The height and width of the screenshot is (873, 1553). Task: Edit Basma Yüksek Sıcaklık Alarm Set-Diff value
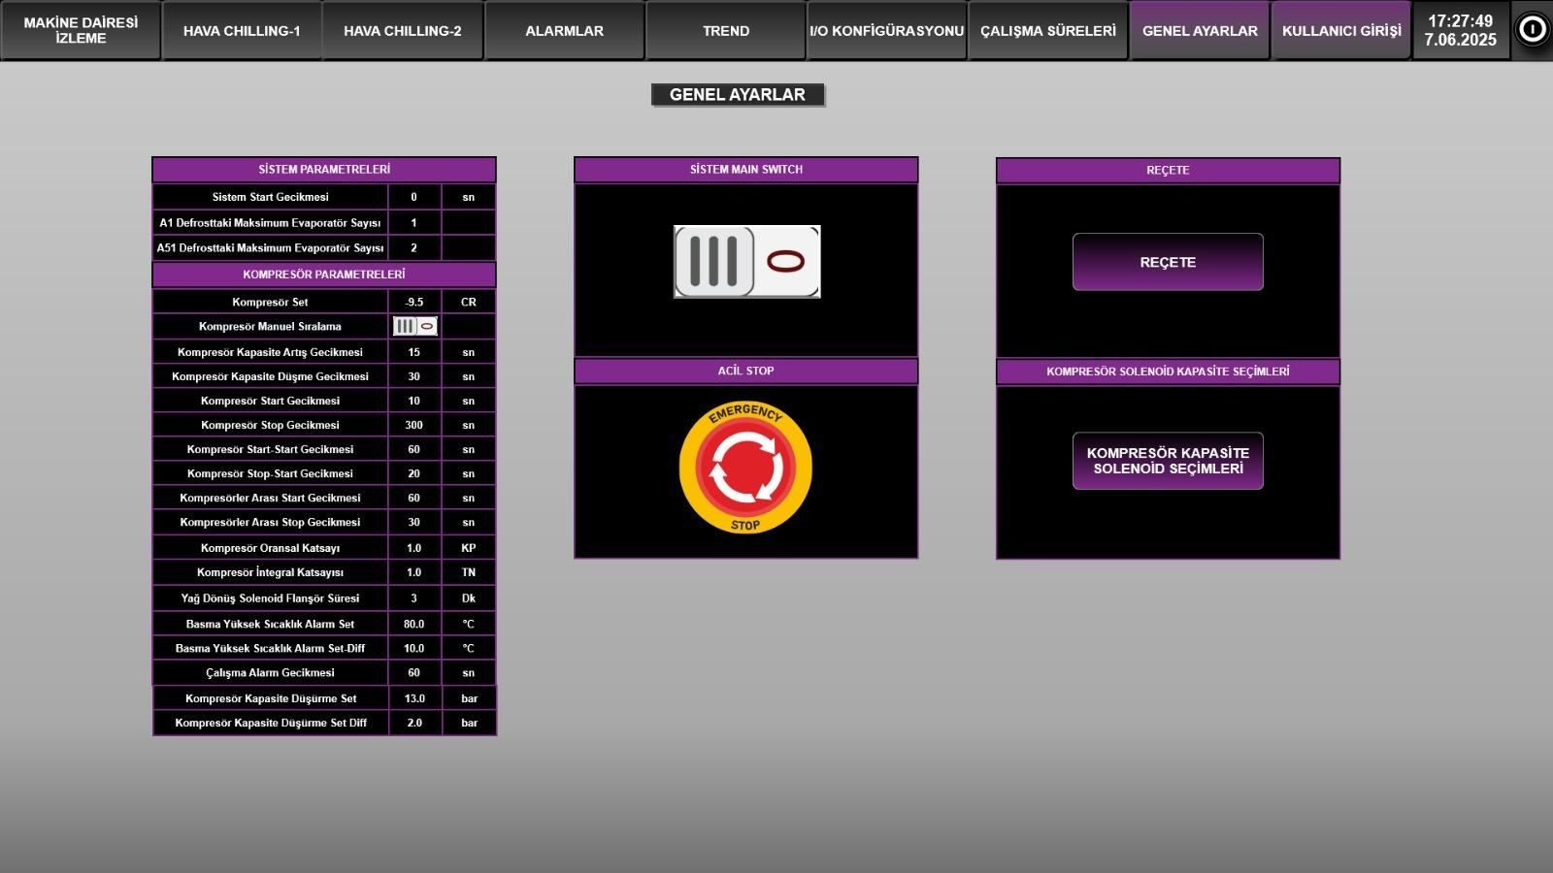(x=414, y=648)
